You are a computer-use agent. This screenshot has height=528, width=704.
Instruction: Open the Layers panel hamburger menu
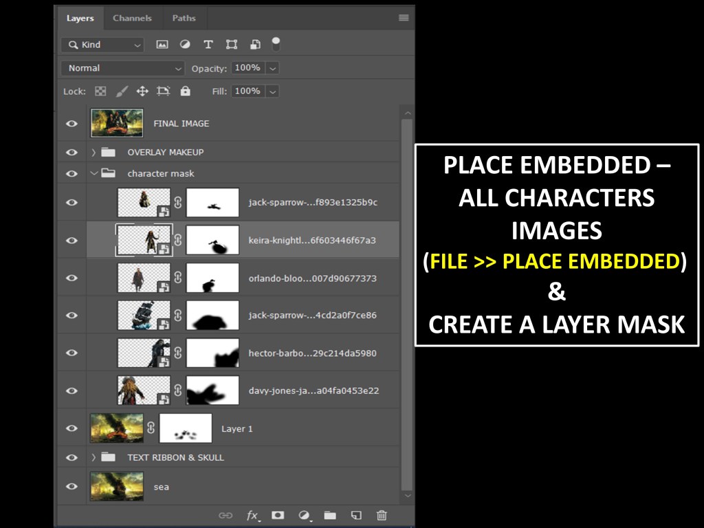pyautogui.click(x=404, y=18)
